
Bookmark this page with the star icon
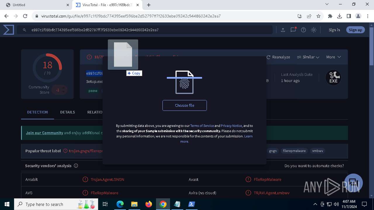coord(318,16)
